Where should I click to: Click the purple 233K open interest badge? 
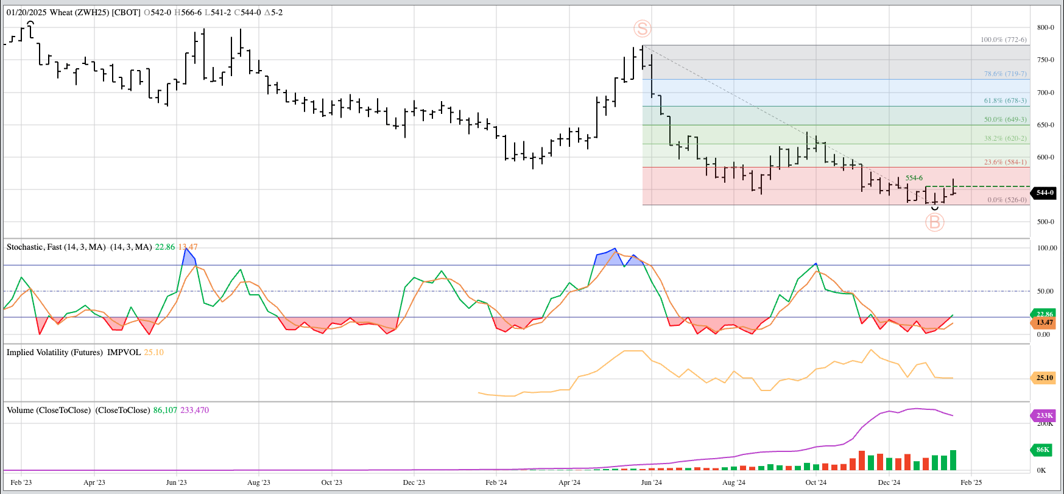(1044, 415)
